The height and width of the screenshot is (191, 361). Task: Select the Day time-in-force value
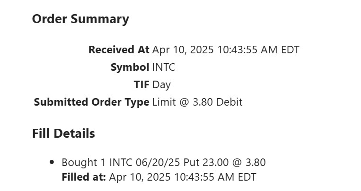[x=161, y=85]
